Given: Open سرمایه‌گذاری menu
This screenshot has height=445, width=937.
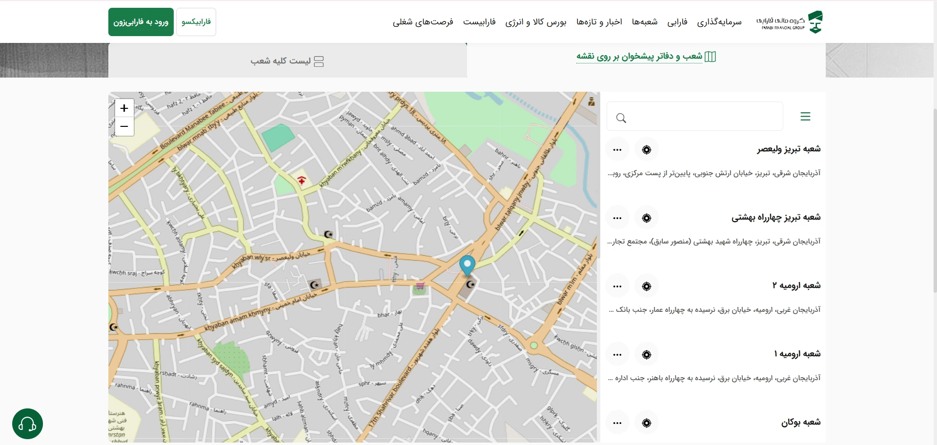Looking at the screenshot, I should pyautogui.click(x=719, y=22).
